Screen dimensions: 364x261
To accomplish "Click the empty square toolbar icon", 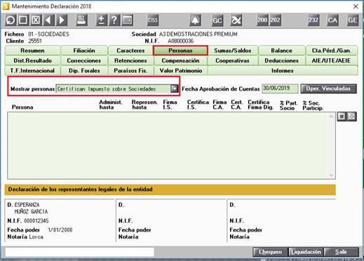I will 23,20.
